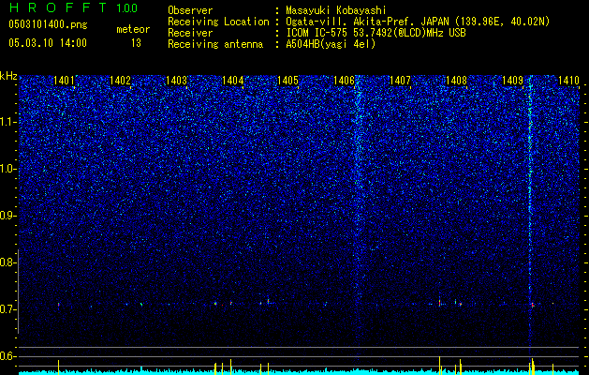Viewport: 589px width, 375px height.
Task: Click the meteor count label
Action: pyautogui.click(x=133, y=29)
